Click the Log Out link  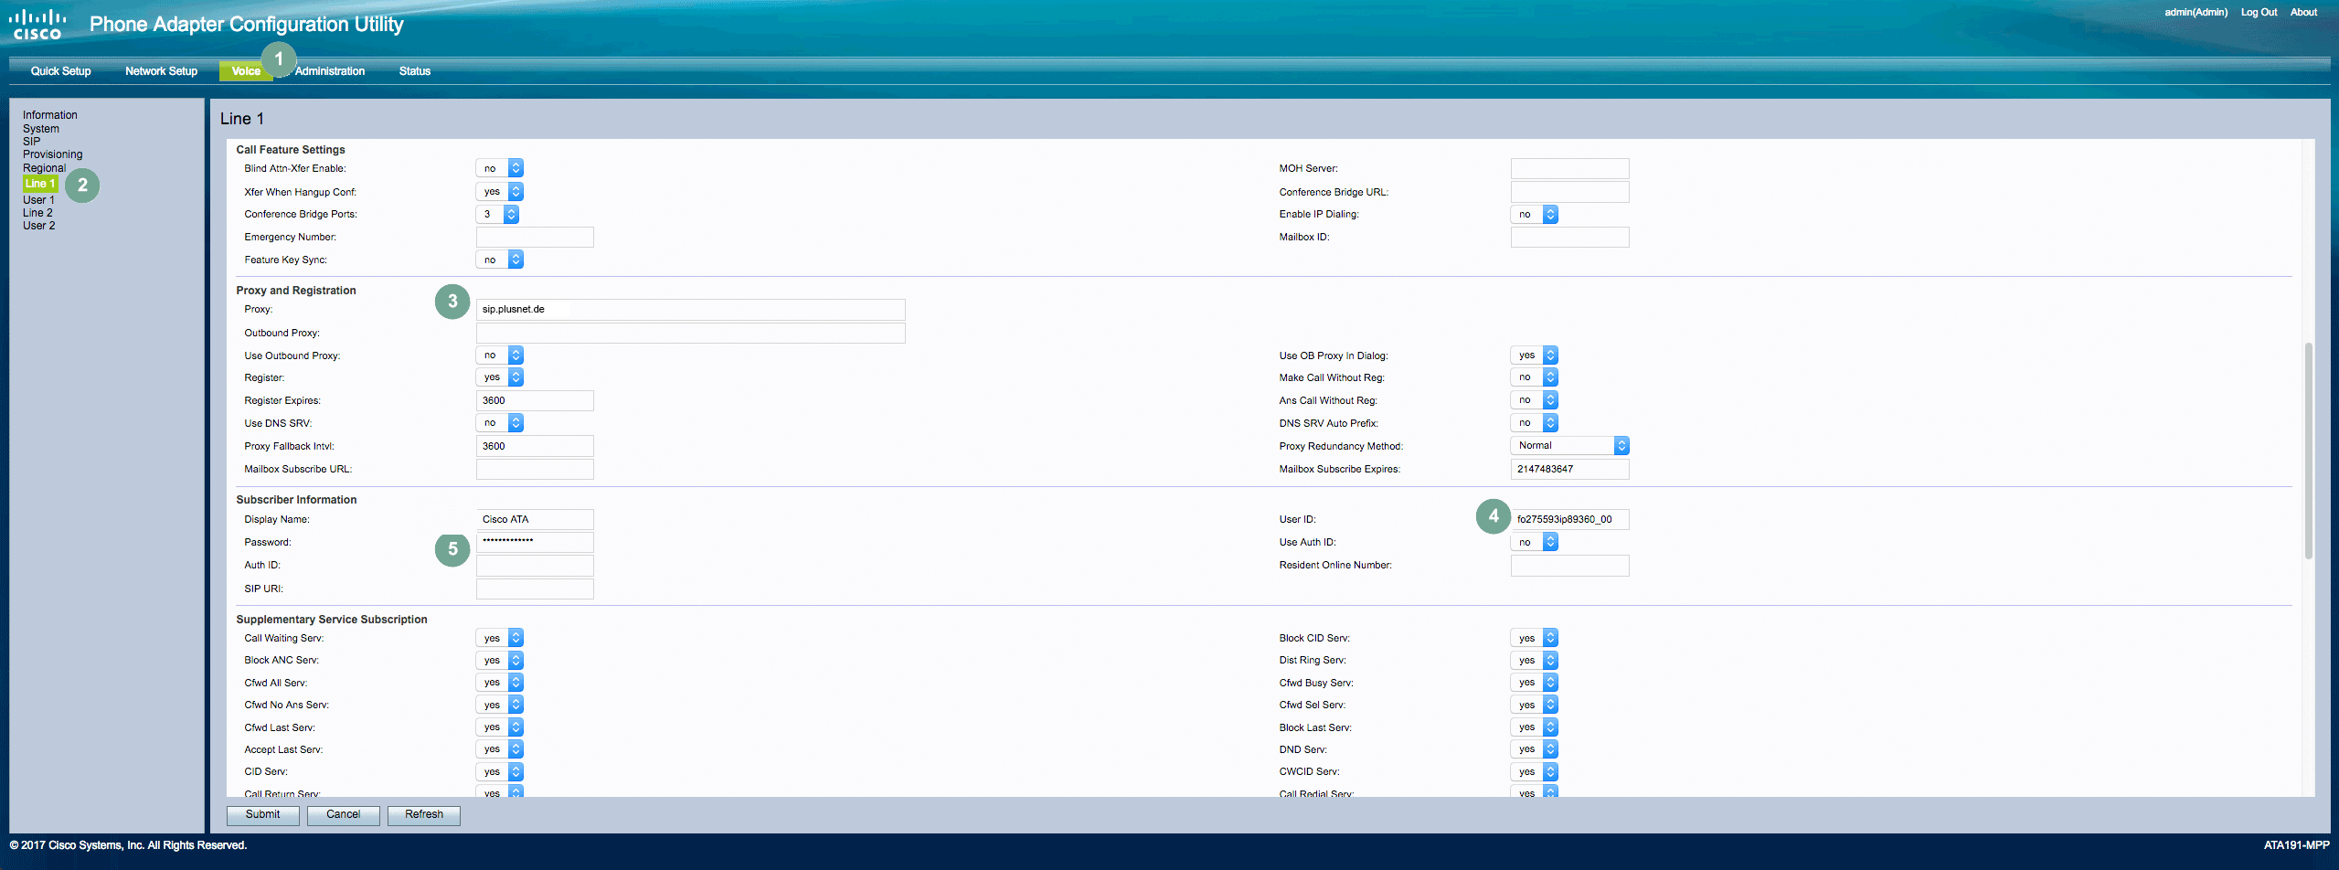pyautogui.click(x=2259, y=12)
